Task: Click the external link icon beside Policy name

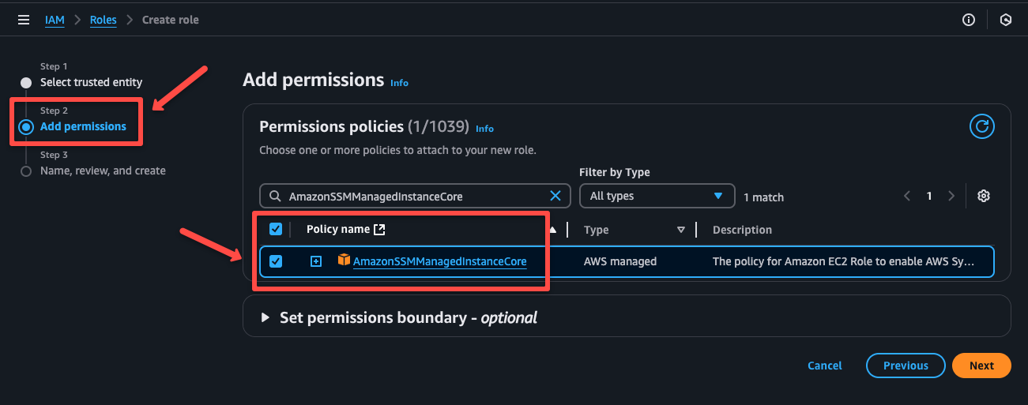Action: [x=379, y=229]
